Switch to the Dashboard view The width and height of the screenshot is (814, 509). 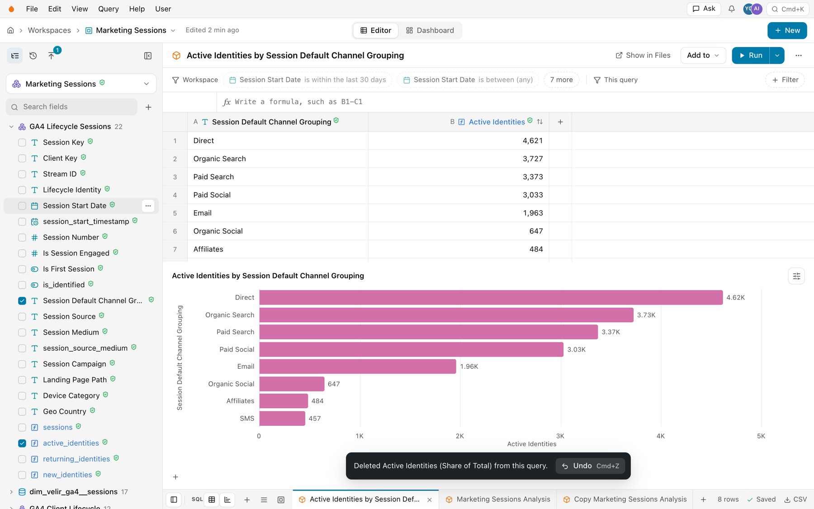pyautogui.click(x=430, y=30)
